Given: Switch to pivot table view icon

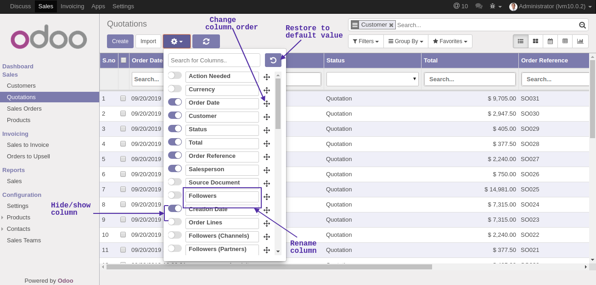Looking at the screenshot, I should [565, 41].
